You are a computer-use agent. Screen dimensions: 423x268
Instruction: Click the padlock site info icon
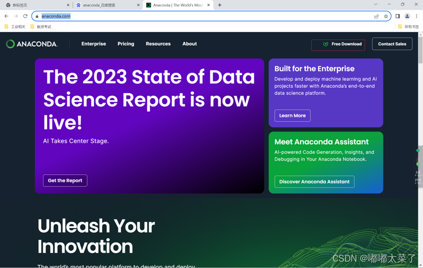37,16
